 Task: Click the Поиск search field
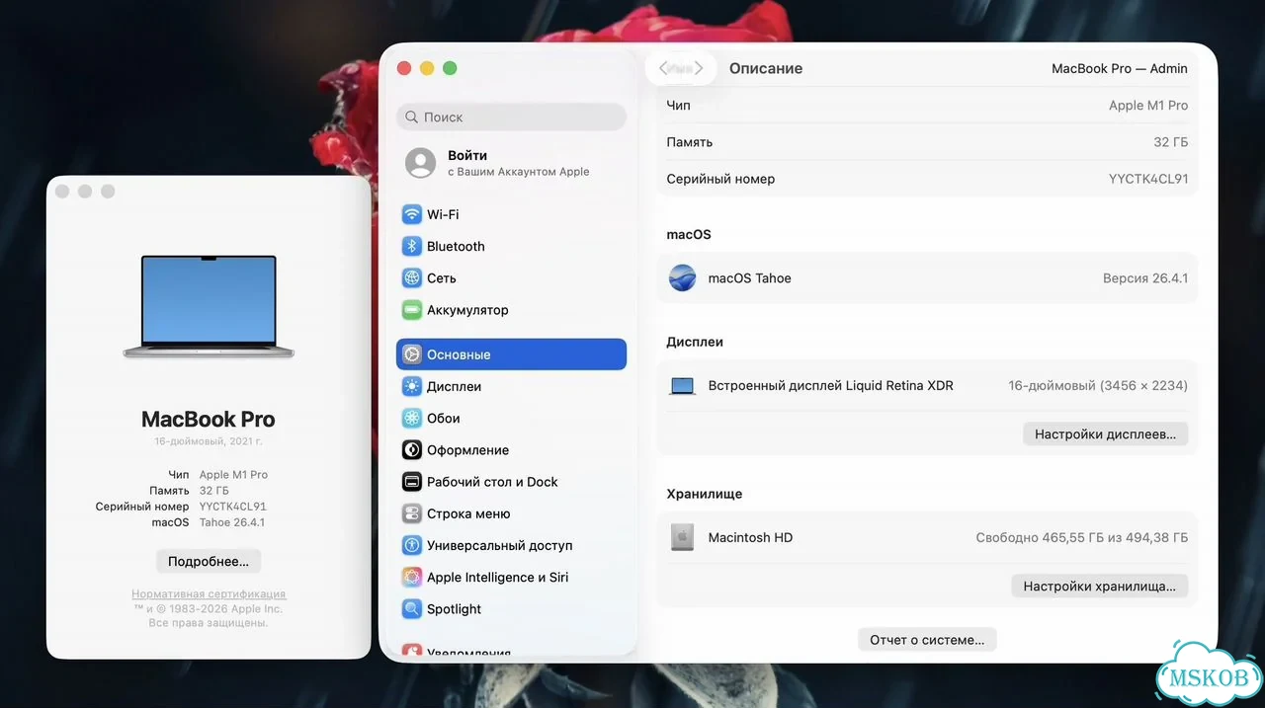click(x=512, y=117)
